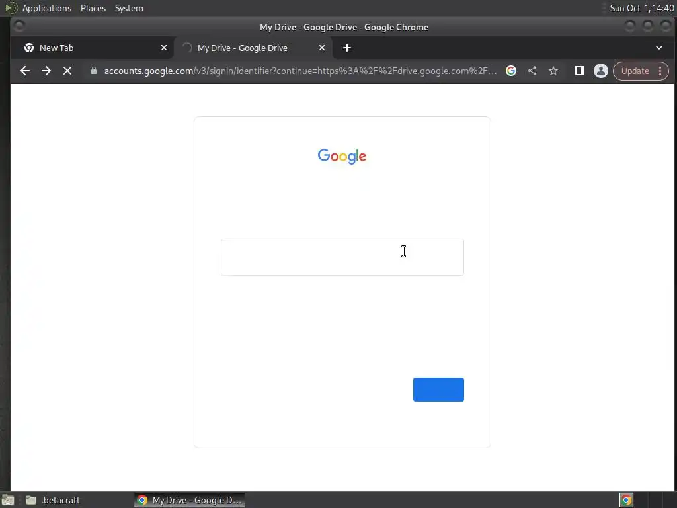Open the side panel icon
This screenshot has width=677, height=508.
pyautogui.click(x=579, y=71)
